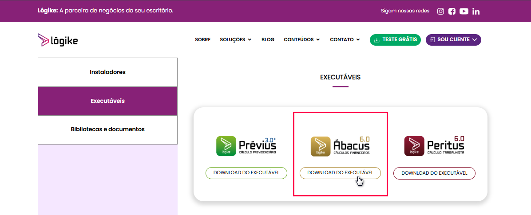
Task: Expand the Conteúdos menu
Action: click(302, 39)
